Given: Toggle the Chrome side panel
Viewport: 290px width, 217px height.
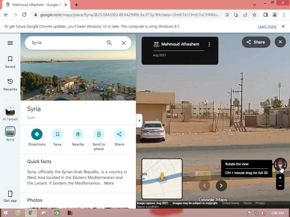Looking at the screenshot, I should point(266,15).
